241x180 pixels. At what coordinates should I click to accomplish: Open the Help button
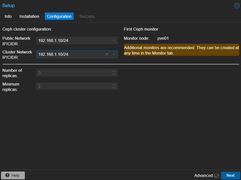tap(13, 175)
